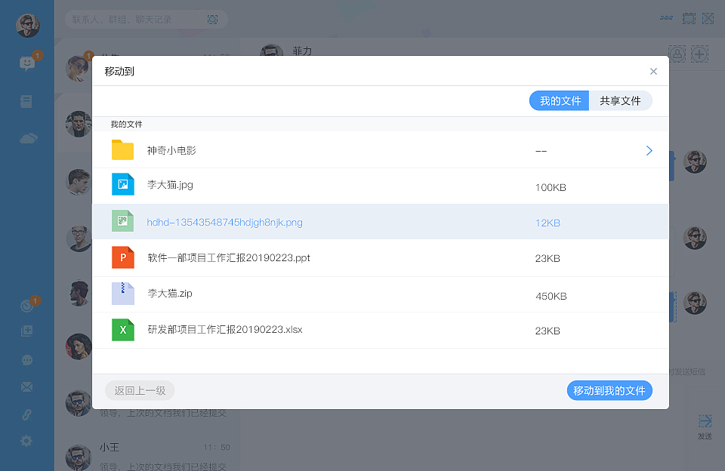Click the add-plus square sidebar icon
Viewport: 725px width, 471px height.
pyautogui.click(x=27, y=331)
